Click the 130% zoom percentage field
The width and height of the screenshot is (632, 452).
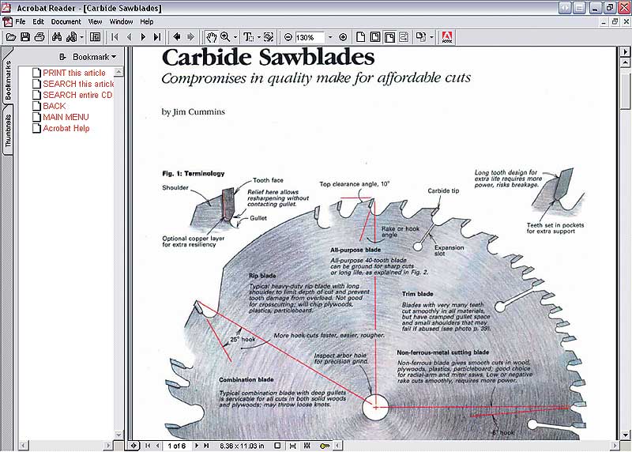[309, 37]
